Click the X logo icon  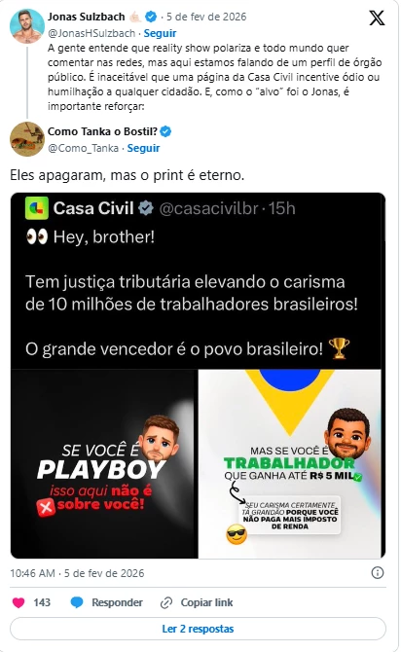click(377, 18)
